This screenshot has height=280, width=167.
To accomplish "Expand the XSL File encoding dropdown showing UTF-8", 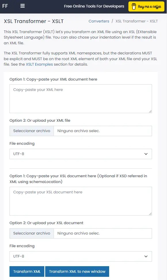I will pyautogui.click(x=81, y=256).
